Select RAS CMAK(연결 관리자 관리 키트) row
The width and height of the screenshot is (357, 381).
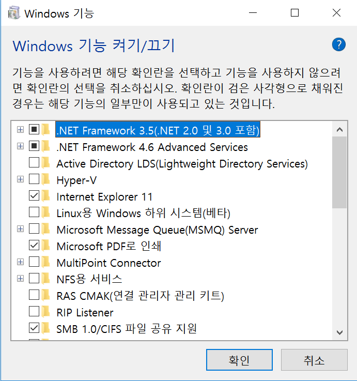click(140, 296)
